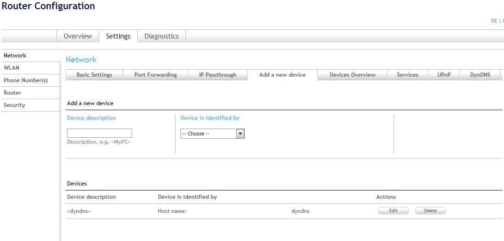Switch to the Settings main tab
Screen dimensions: 504x241
[x=118, y=36]
